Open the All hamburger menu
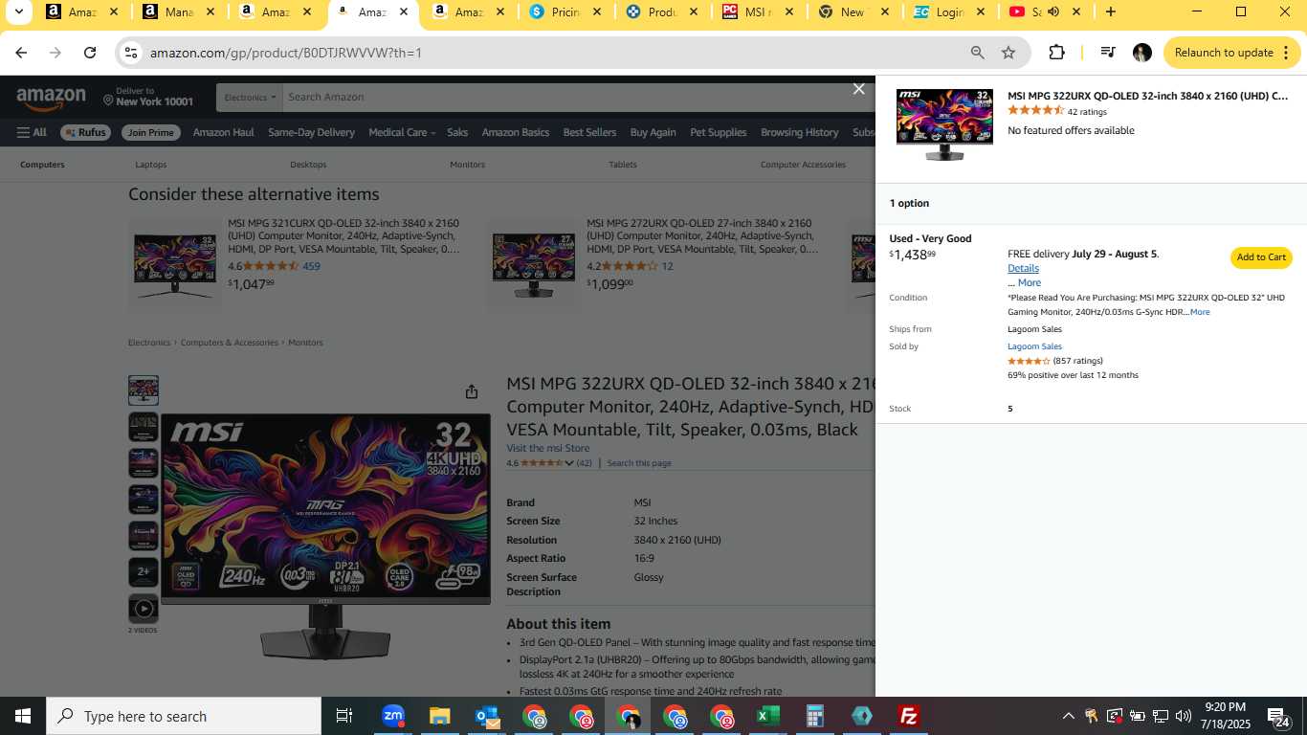The image size is (1307, 735). [x=32, y=132]
